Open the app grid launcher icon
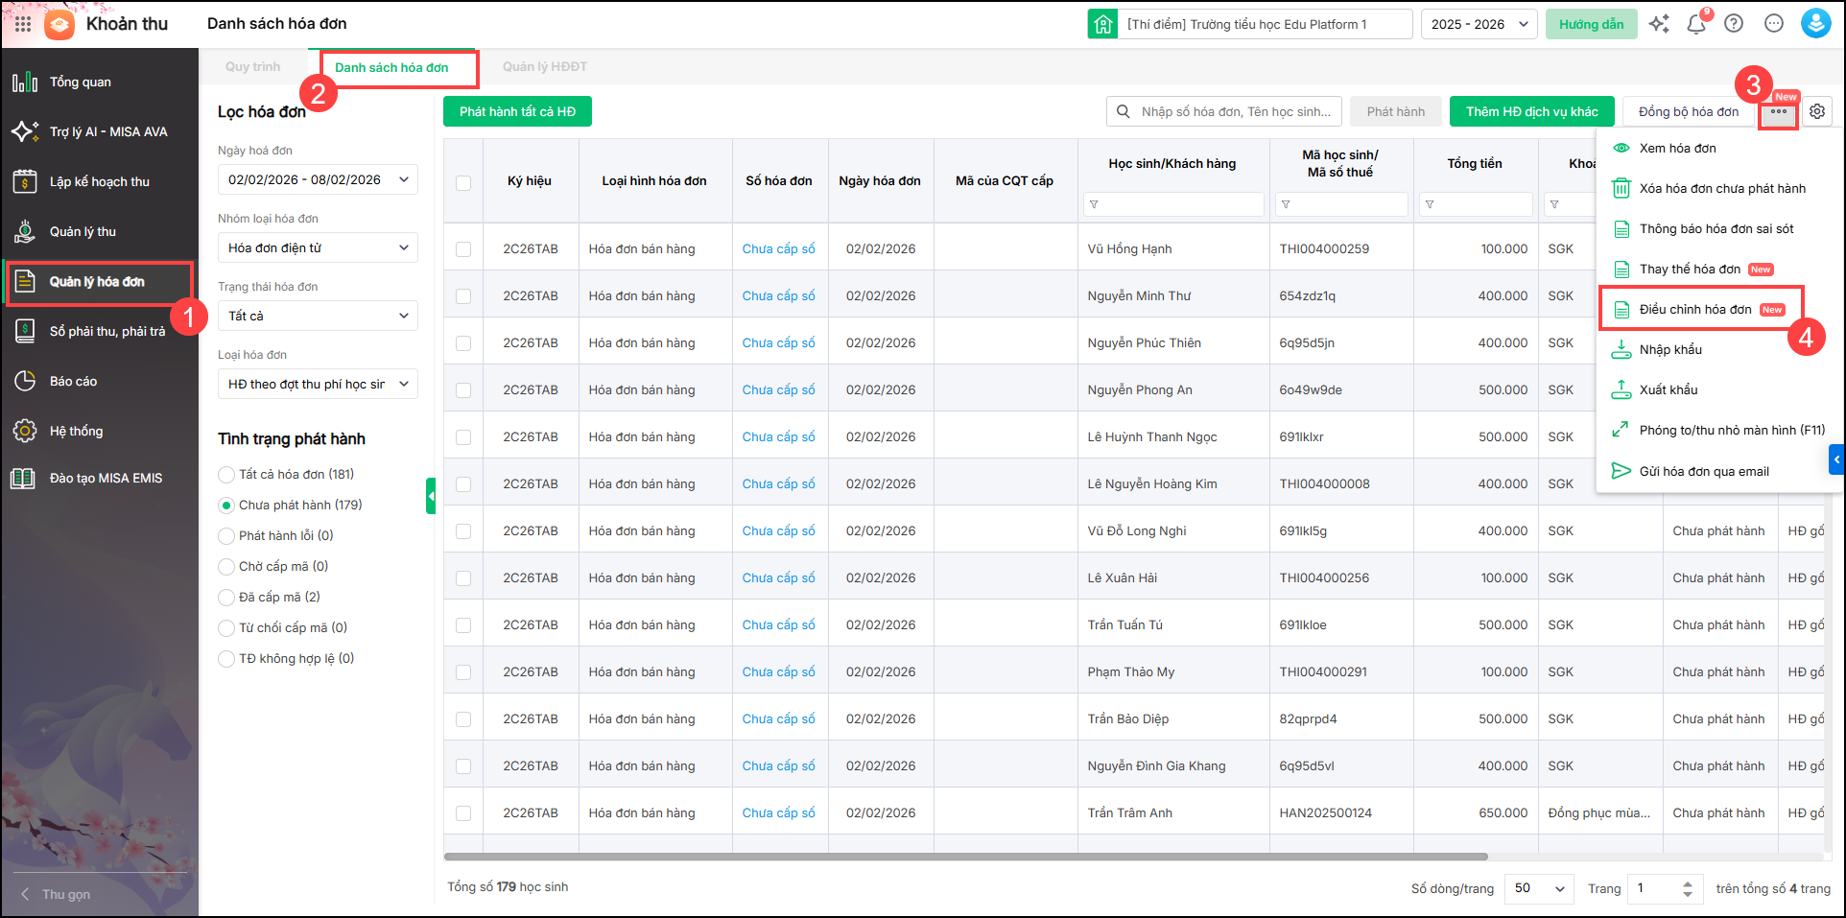1846x918 pixels. [x=23, y=24]
